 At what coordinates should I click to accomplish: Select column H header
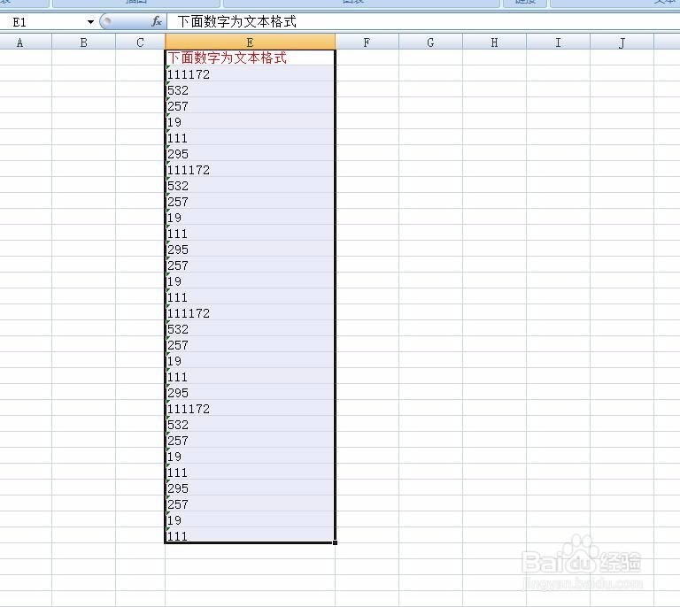pyautogui.click(x=494, y=42)
